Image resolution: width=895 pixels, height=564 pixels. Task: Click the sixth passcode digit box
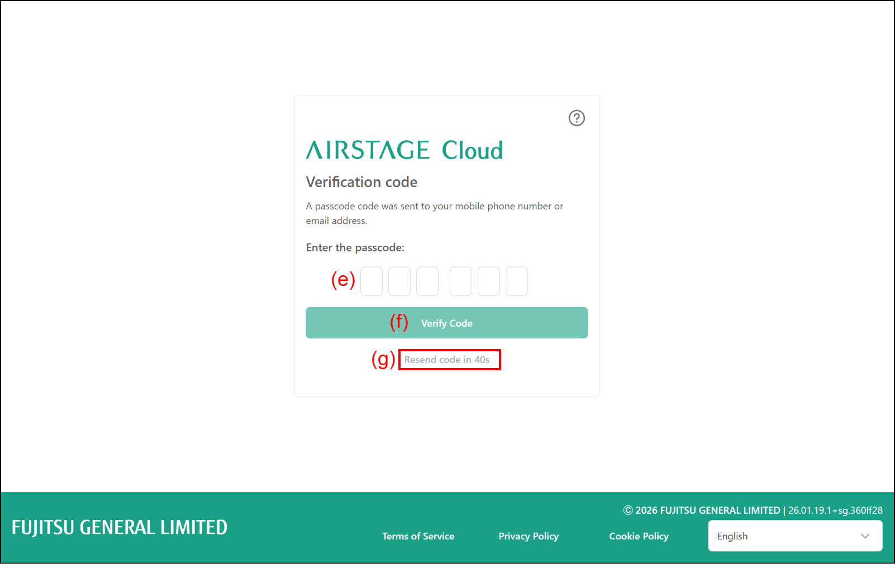click(x=517, y=281)
